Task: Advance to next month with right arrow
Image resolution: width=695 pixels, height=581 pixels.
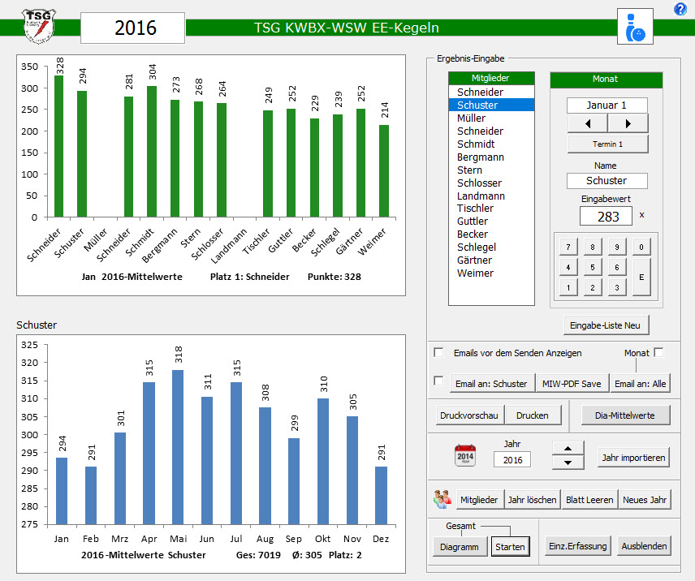Action: [628, 124]
